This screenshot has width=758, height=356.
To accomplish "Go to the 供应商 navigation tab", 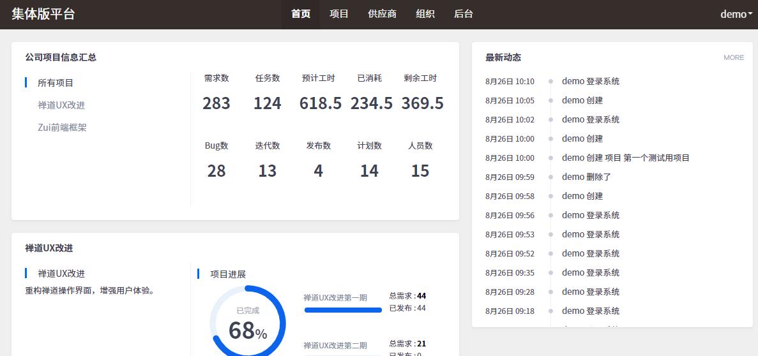I will point(382,14).
